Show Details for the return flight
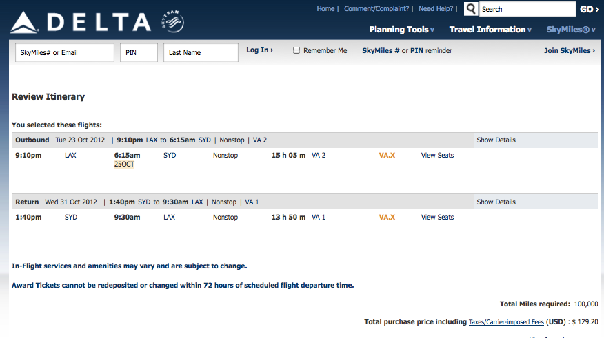 pyautogui.click(x=496, y=202)
